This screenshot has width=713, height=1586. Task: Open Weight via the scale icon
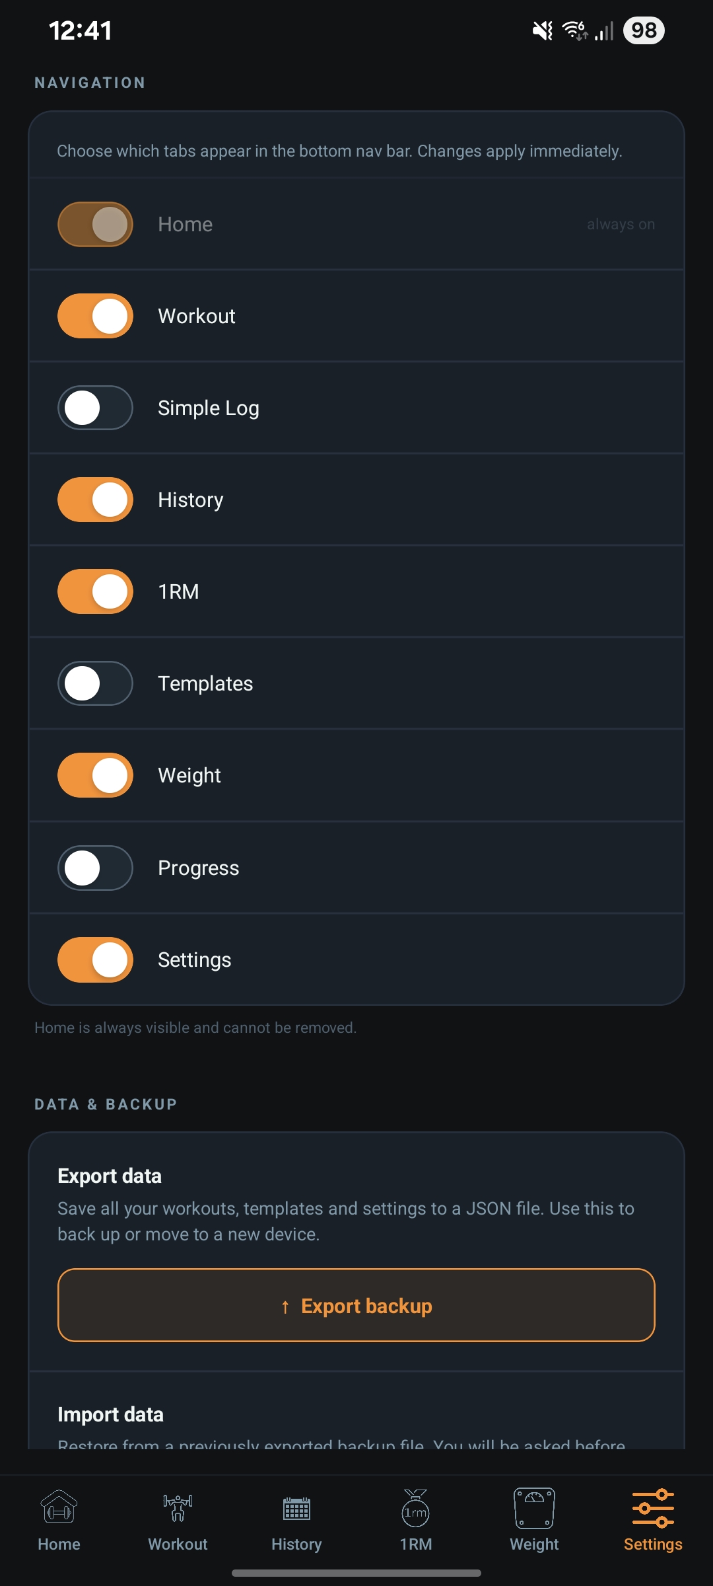point(533,1509)
